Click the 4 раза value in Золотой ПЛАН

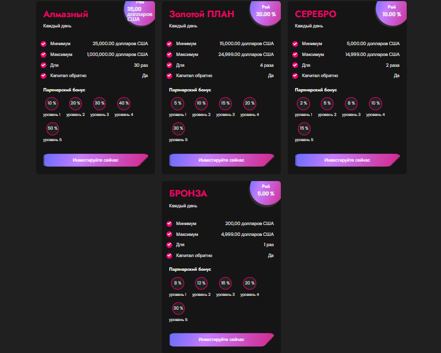tap(267, 65)
